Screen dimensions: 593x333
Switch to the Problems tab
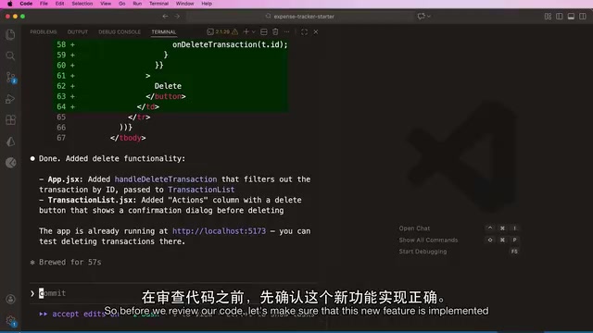44,32
